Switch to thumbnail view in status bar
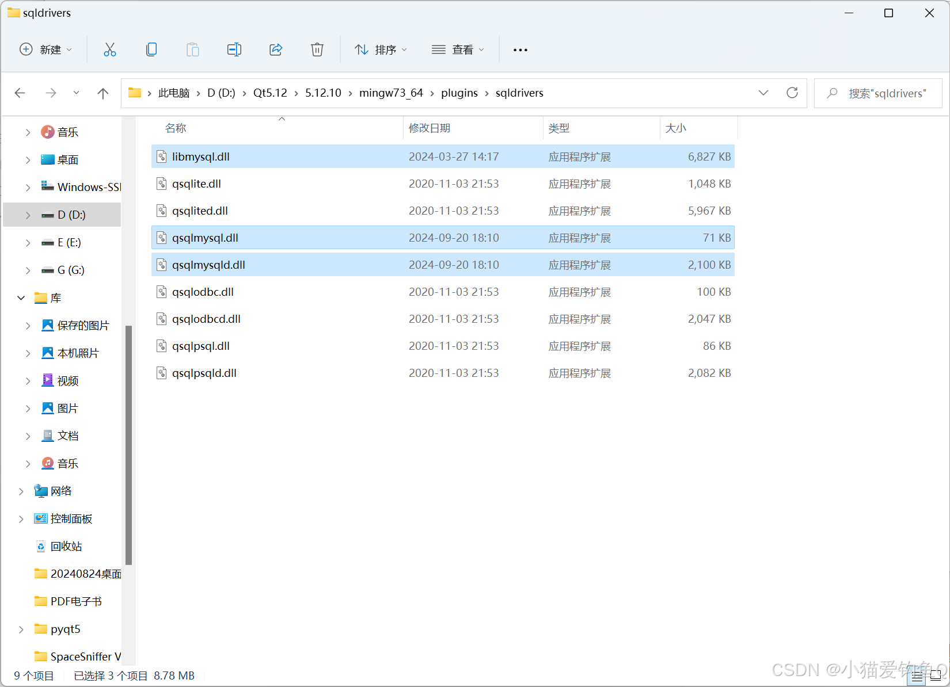950x687 pixels. pos(934,675)
